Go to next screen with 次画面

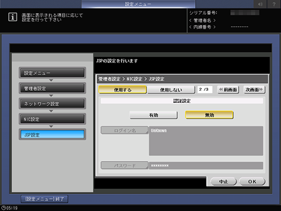point(254,90)
